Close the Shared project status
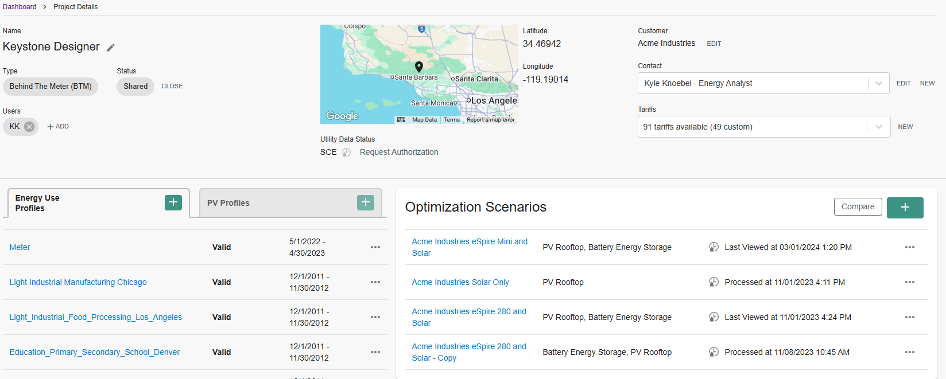 [x=172, y=86]
